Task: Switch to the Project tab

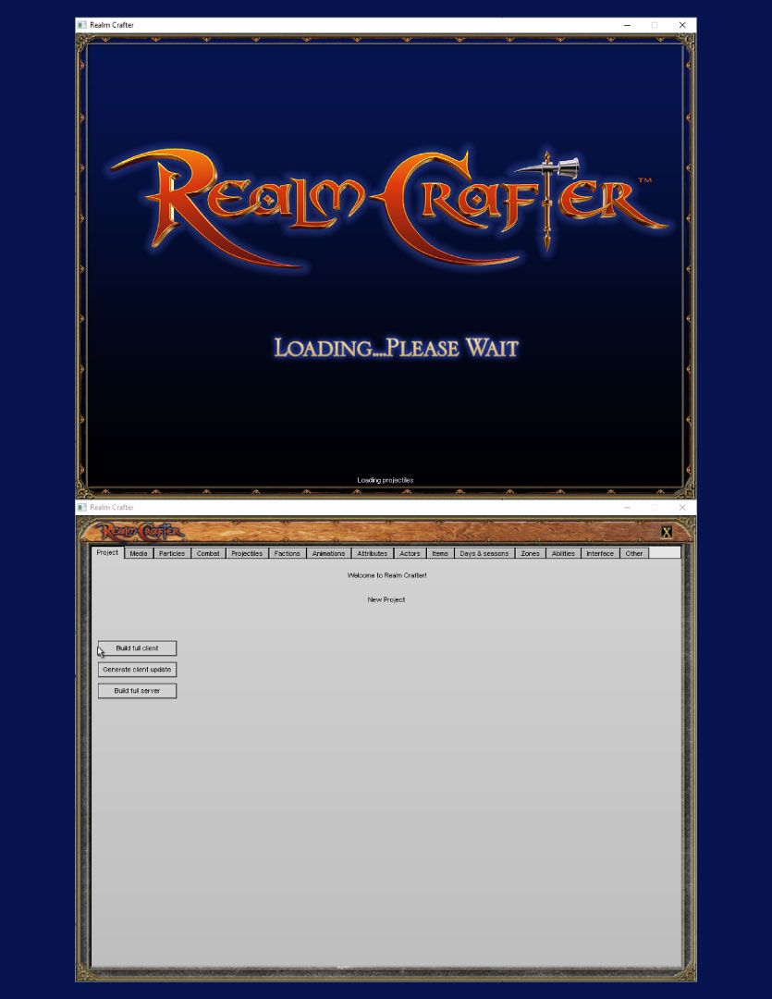Action: pos(107,552)
